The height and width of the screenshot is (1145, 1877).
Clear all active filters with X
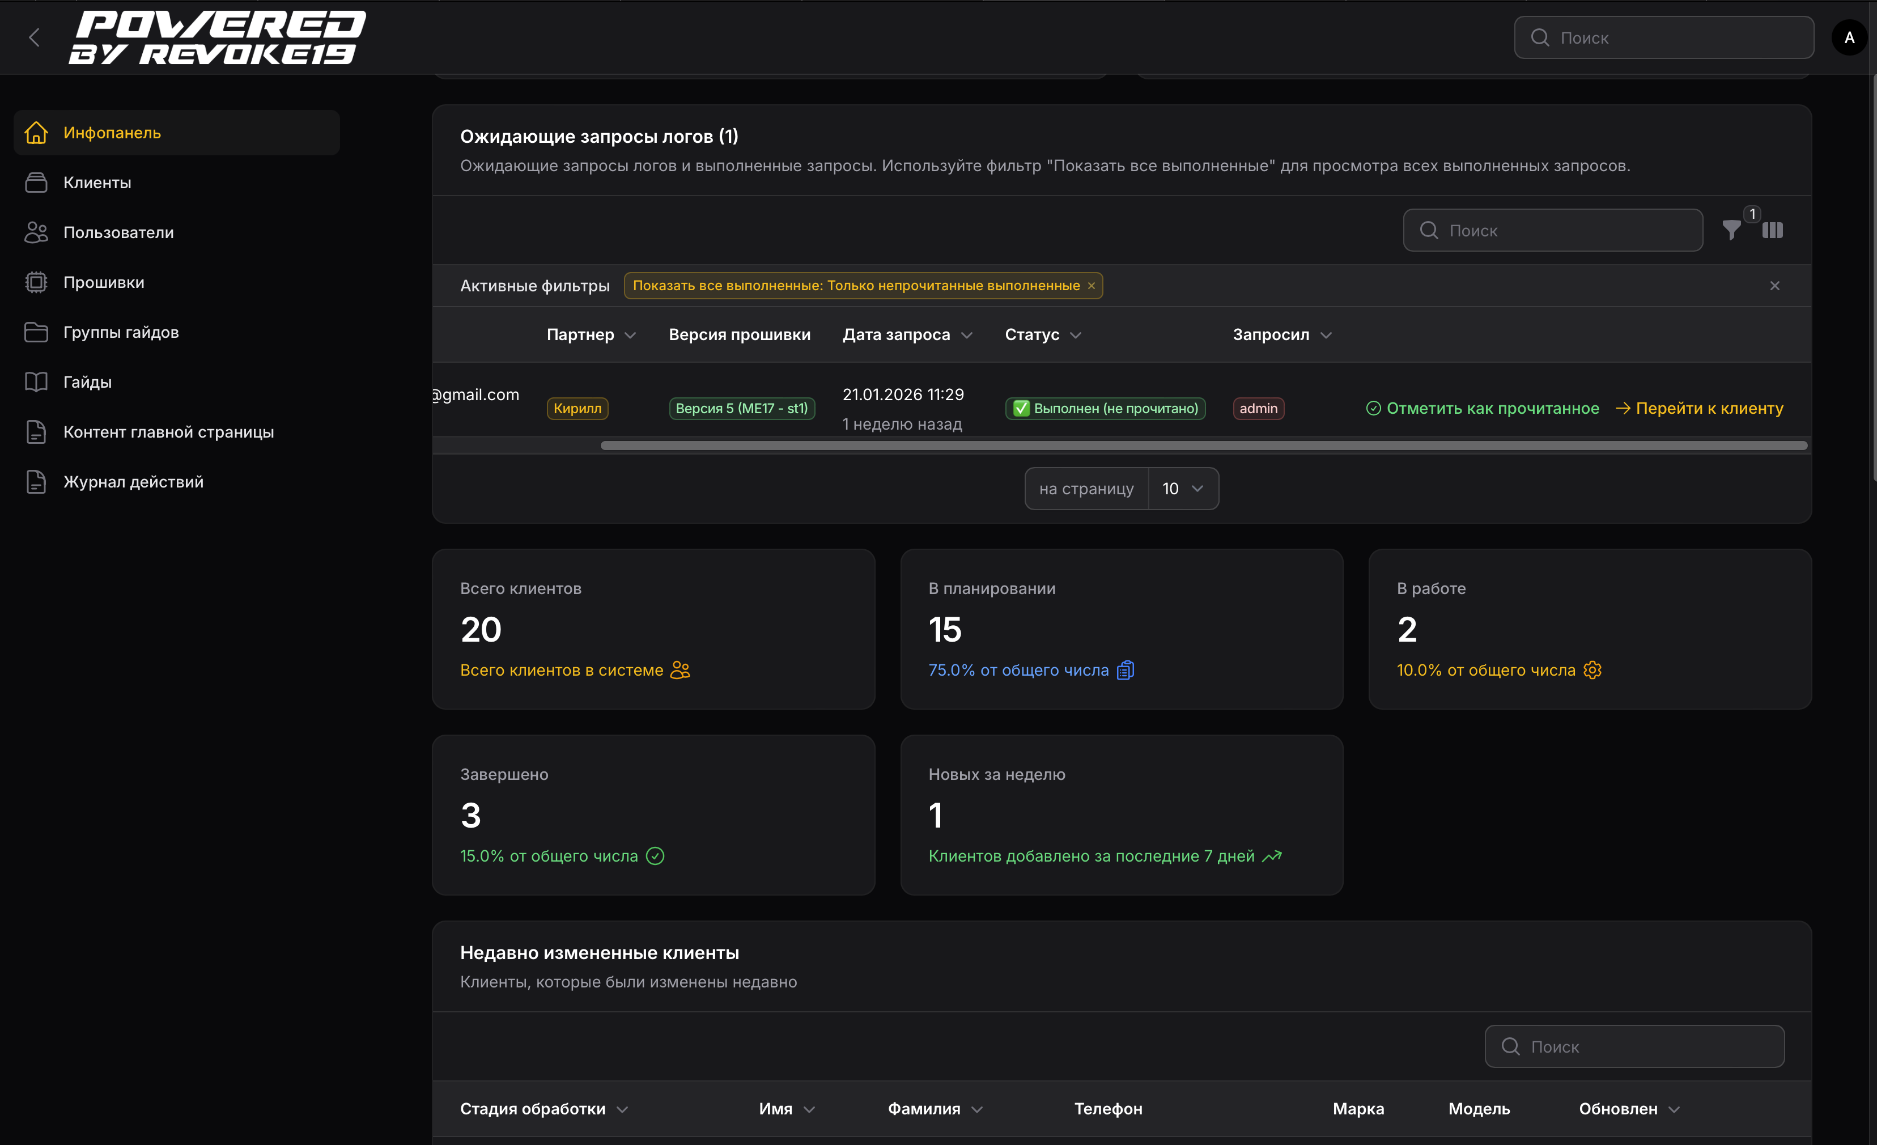(x=1774, y=286)
